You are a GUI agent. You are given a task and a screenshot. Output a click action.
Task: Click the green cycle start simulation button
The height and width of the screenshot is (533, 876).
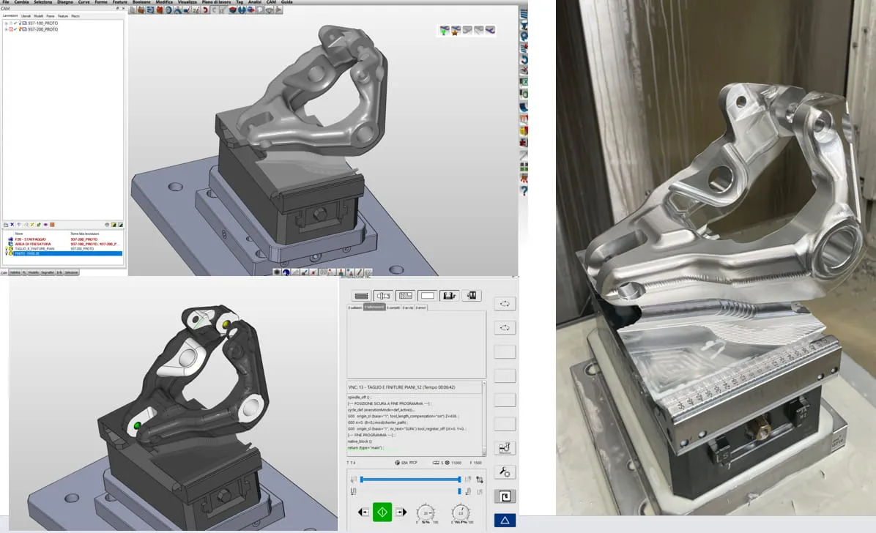click(382, 512)
